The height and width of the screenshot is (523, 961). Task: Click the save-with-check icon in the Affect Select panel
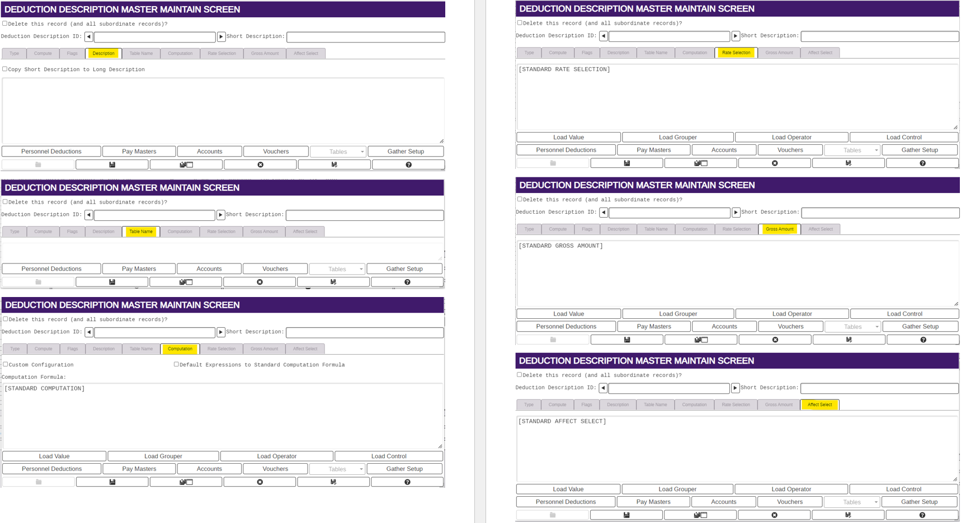pyautogui.click(x=848, y=515)
